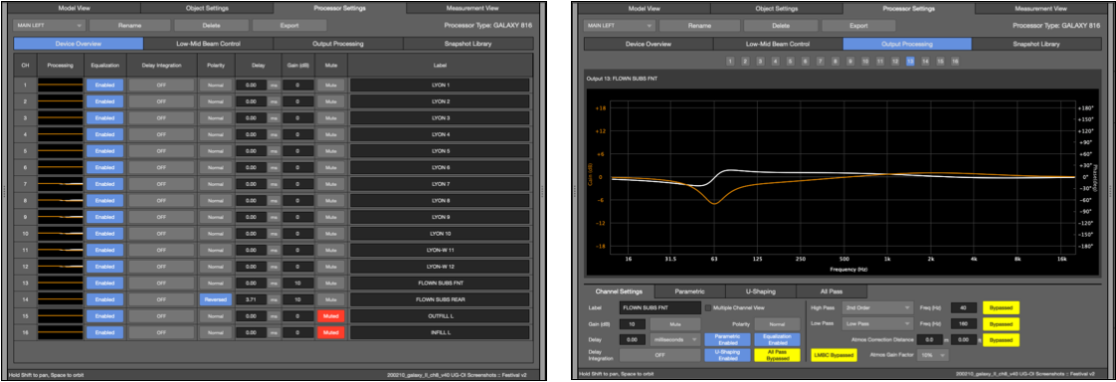
Task: Open Object Settings tab in Device Overview window
Action: 207,9
